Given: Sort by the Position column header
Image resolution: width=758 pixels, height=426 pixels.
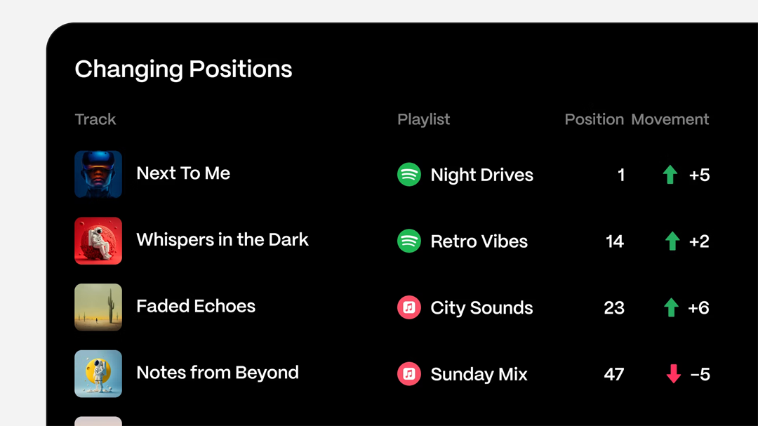Looking at the screenshot, I should click(594, 119).
